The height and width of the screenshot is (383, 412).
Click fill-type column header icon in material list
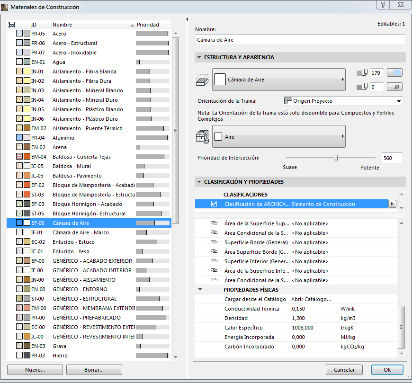[x=12, y=25]
